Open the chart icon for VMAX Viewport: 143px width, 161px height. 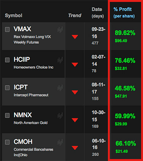pos(60,30)
